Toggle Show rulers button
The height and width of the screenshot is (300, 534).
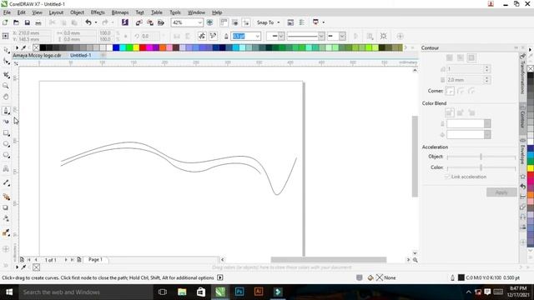click(224, 22)
